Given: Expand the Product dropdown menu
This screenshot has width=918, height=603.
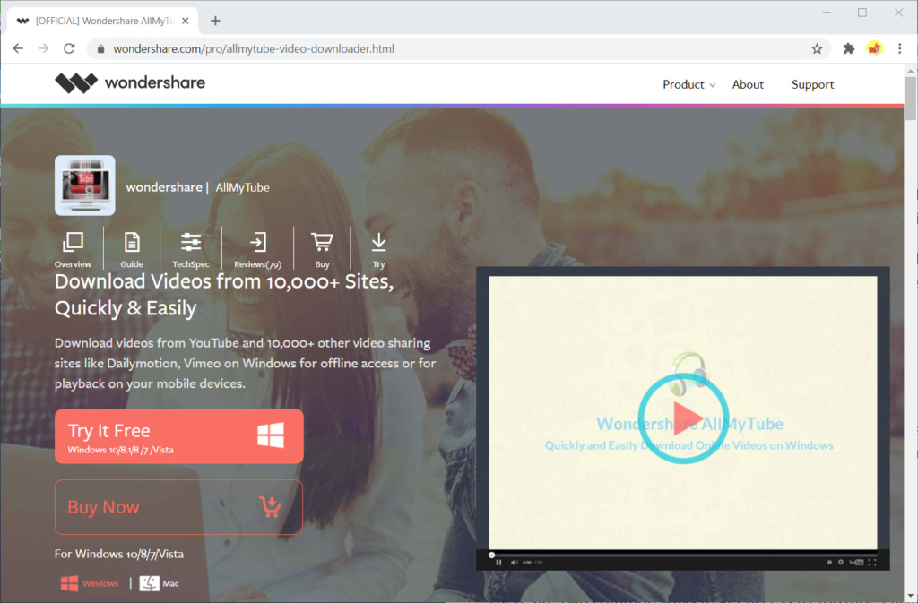Looking at the screenshot, I should (x=688, y=84).
